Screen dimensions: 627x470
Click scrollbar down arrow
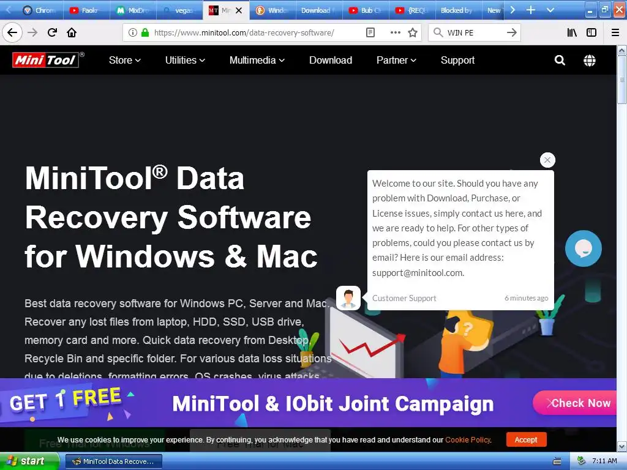621,446
